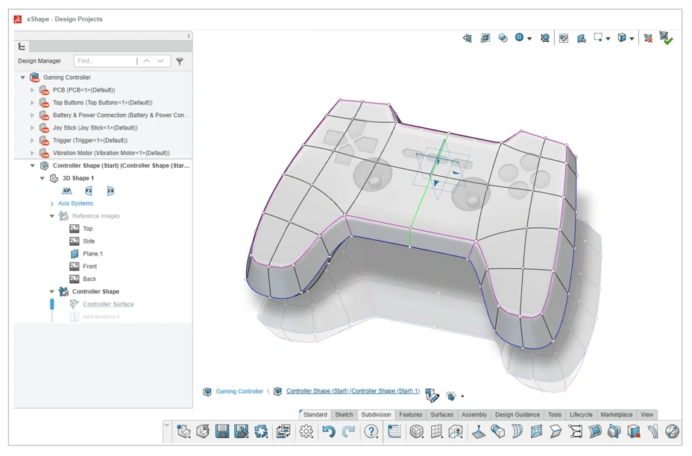Open the Lifecycle tab
The height and width of the screenshot is (456, 692).
click(x=581, y=414)
